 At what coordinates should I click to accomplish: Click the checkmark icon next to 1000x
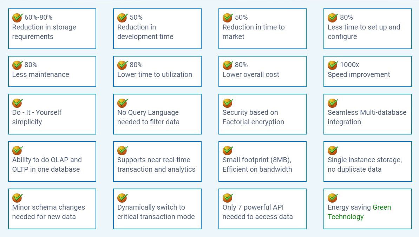click(x=333, y=65)
